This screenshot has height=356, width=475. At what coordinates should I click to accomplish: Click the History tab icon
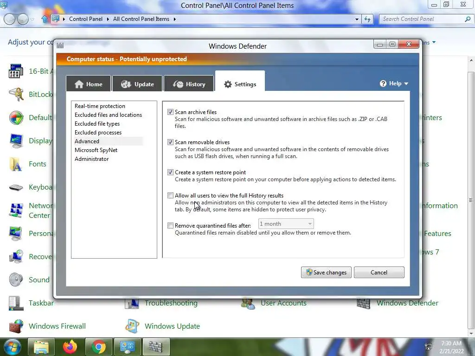[x=178, y=84]
